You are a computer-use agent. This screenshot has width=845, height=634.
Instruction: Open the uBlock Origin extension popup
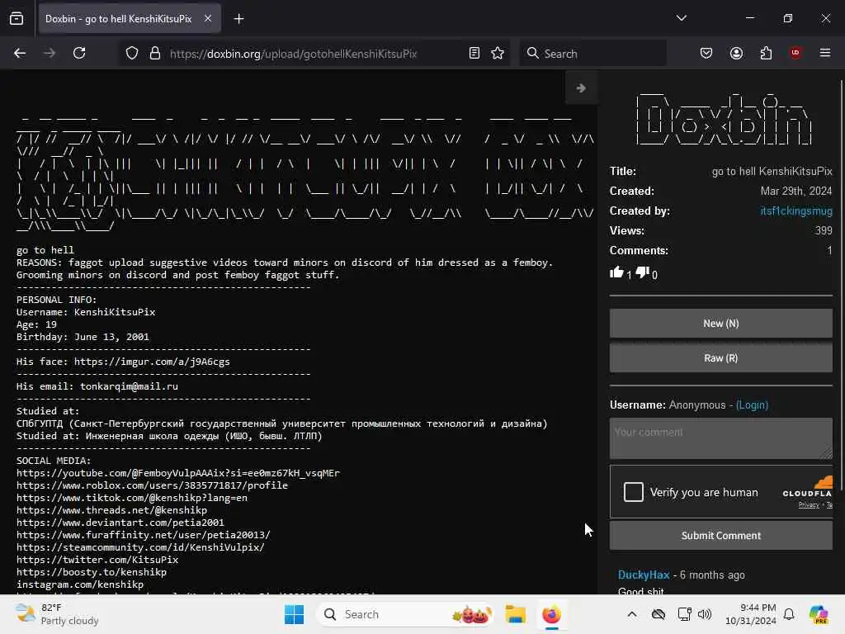click(795, 53)
